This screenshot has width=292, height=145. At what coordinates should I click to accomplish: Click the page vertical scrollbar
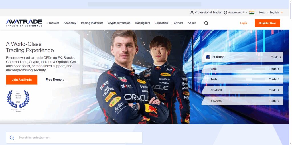click(x=291, y=72)
